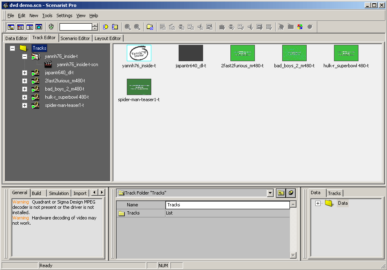Click the yannh76_inside-t thumbnail
This screenshot has width=387, height=270.
139,53
